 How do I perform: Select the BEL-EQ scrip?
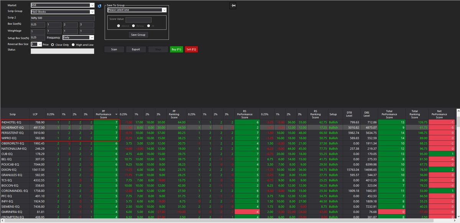7,159
